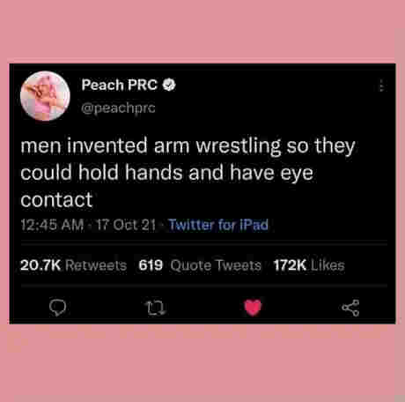The height and width of the screenshot is (402, 405).
Task: Click the reply speech bubble icon
Action: pyautogui.click(x=57, y=308)
